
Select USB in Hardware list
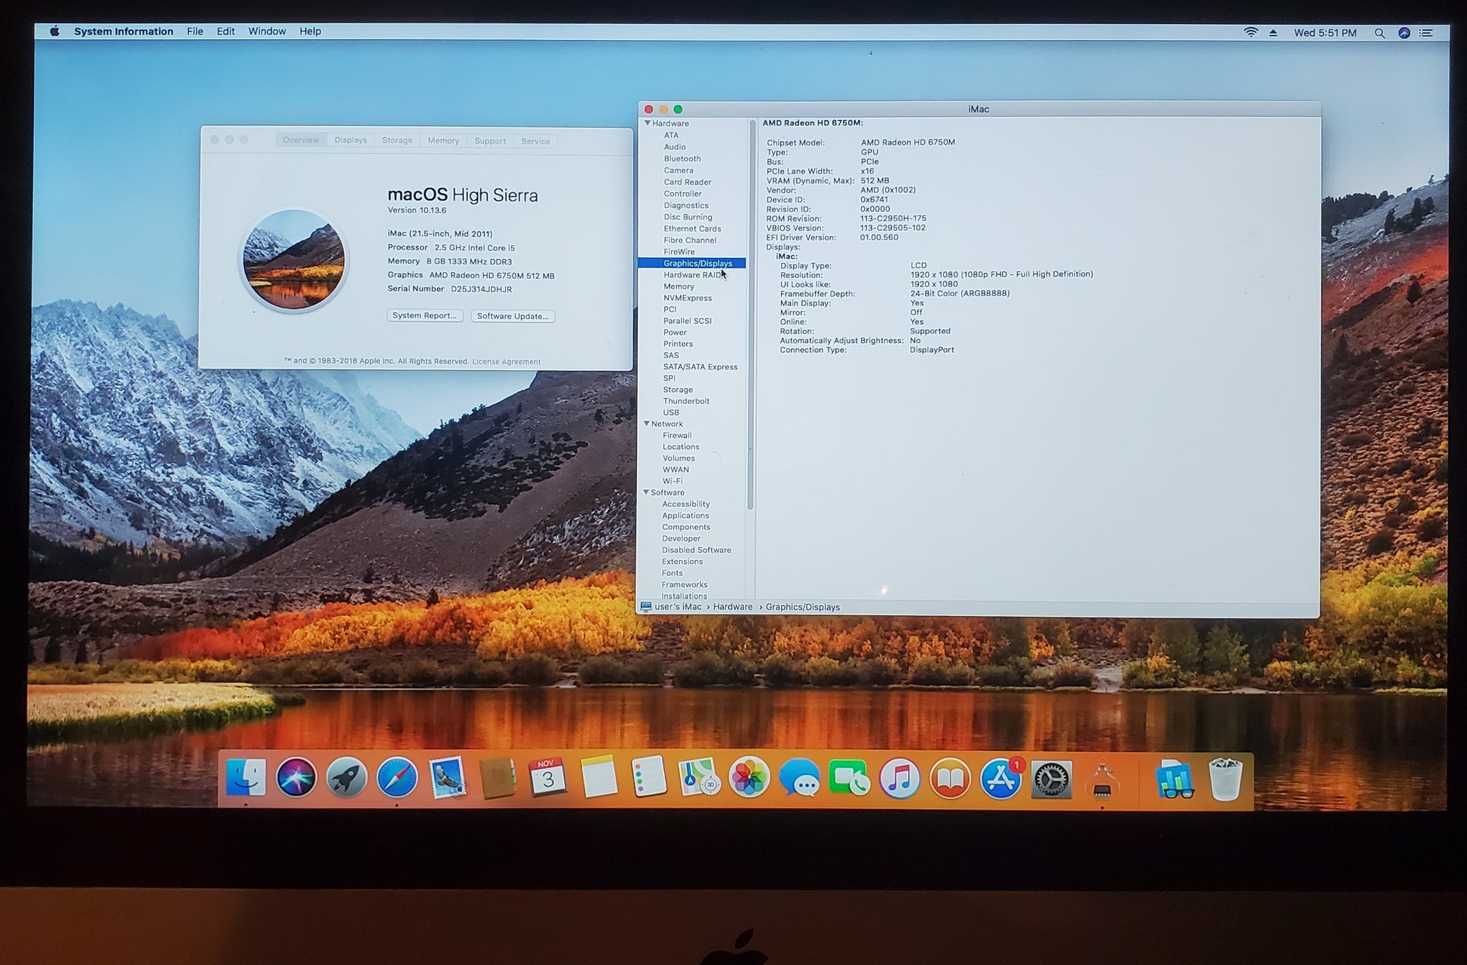click(671, 412)
